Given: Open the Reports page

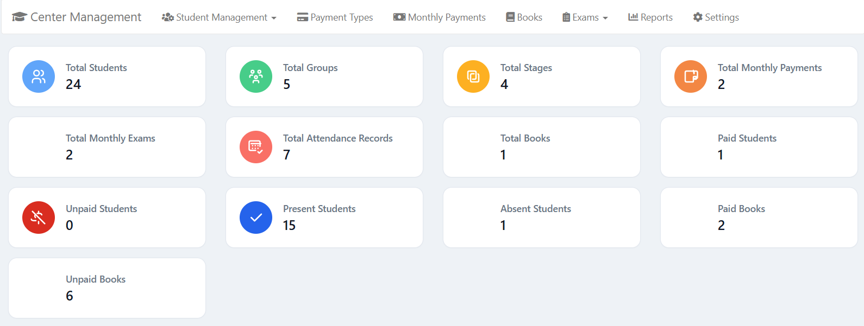Looking at the screenshot, I should pos(650,17).
